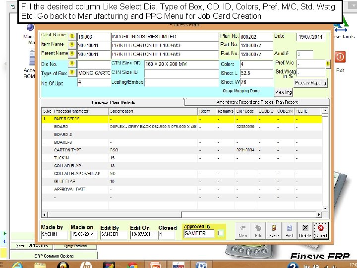This screenshot has width=357, height=268.
Task: Select the COLLAR FLAP OVERLAP row
Action: (x=181, y=174)
